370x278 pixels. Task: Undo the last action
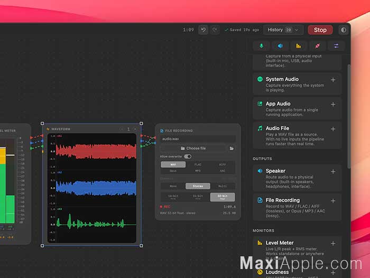pyautogui.click(x=203, y=30)
